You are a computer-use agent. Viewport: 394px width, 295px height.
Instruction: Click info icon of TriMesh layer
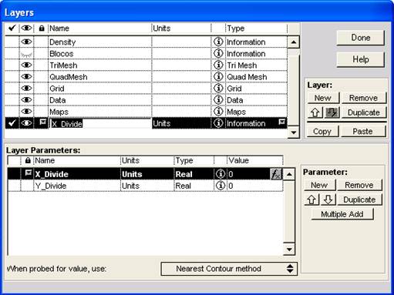(218, 65)
